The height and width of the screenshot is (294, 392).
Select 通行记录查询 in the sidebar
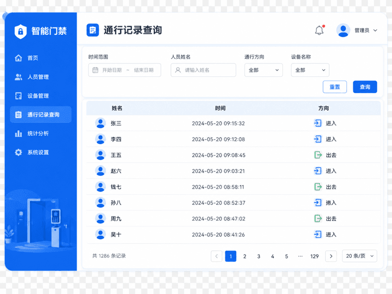coord(41,115)
